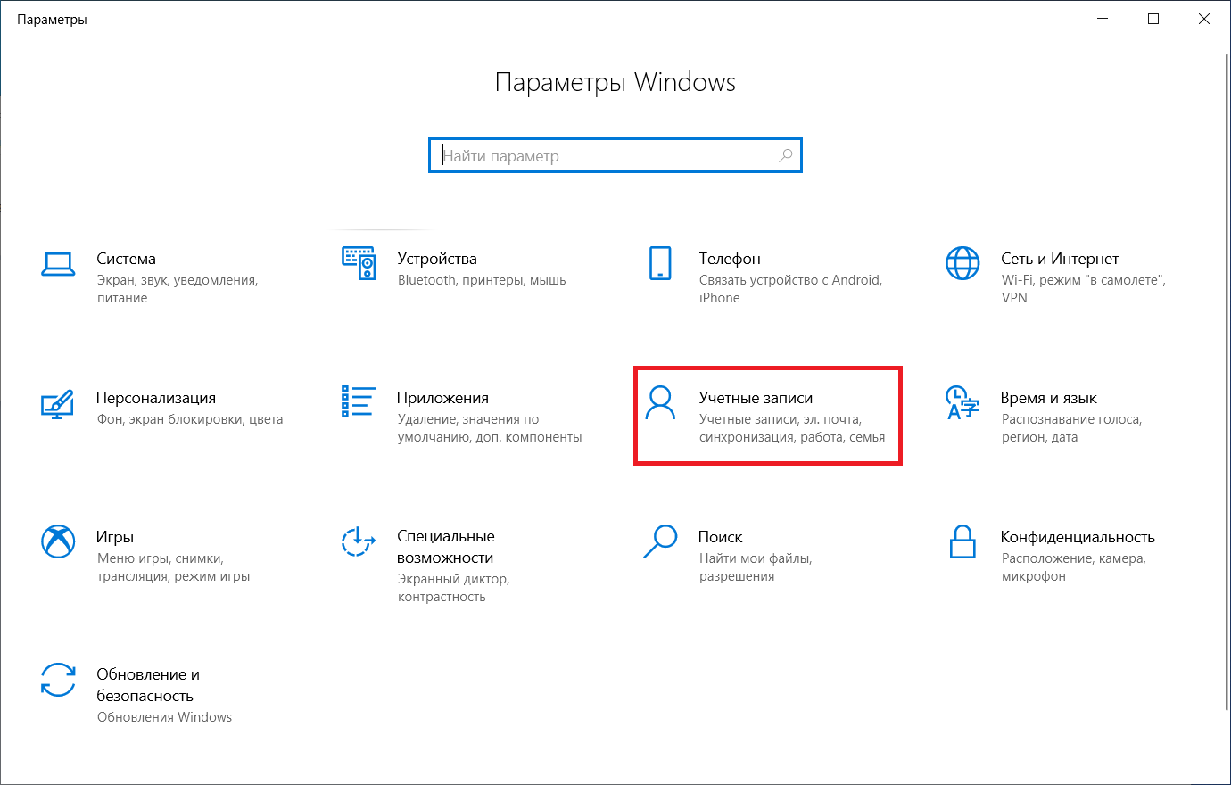The height and width of the screenshot is (785, 1231).
Task: Click the Обновление и безопасность arrows icon
Action: click(x=58, y=680)
